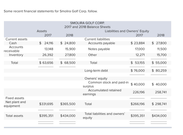This screenshot has height=135, width=183.
Task: Select current assets total $63,656
Action: 46,63
